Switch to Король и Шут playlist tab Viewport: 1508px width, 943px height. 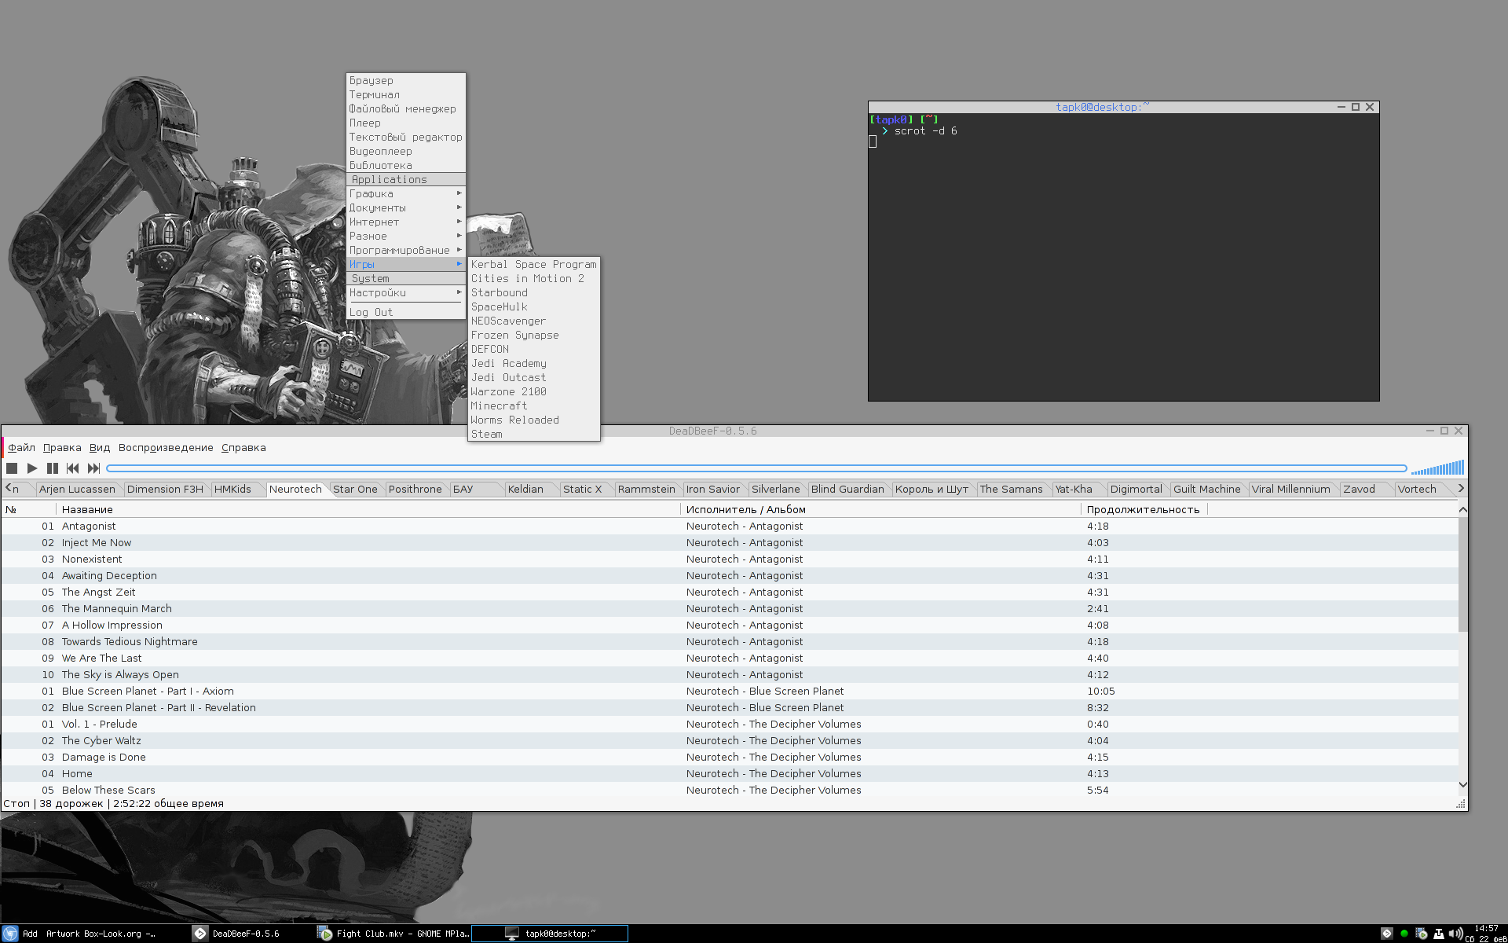pyautogui.click(x=932, y=489)
